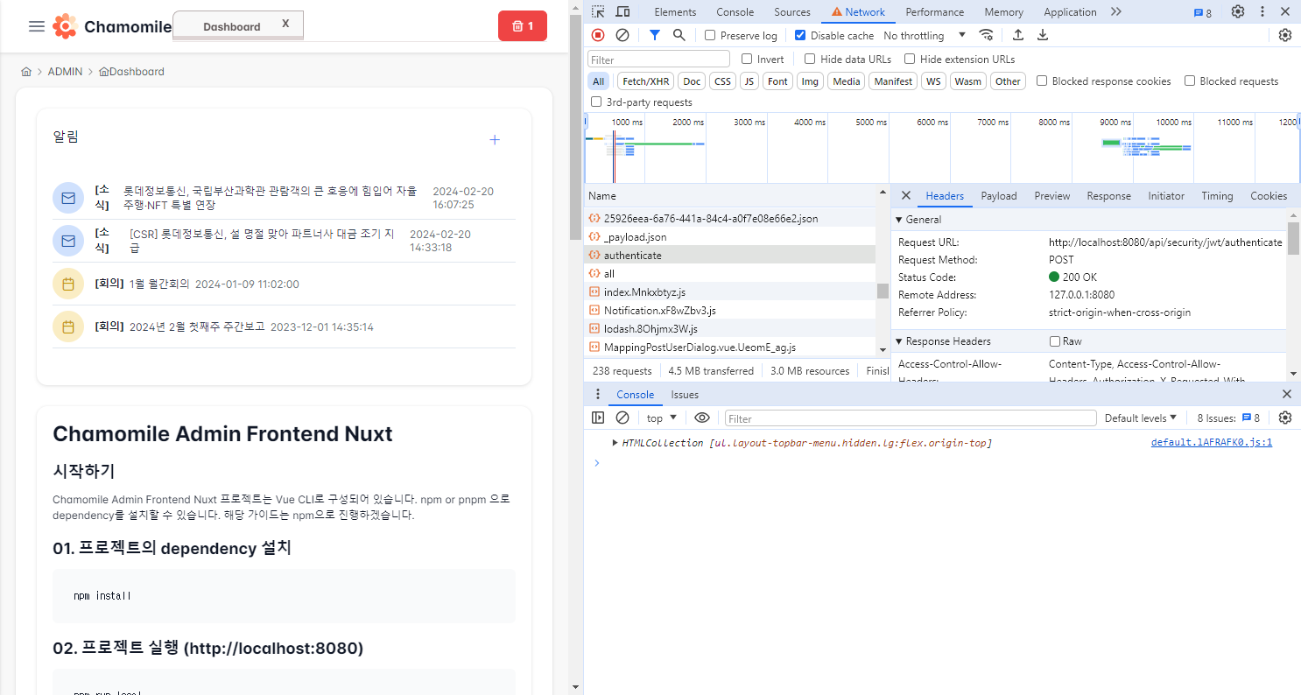Click calendar icon of 1월 월간회의
Screen dimensions: 1301x695
tap(68, 284)
